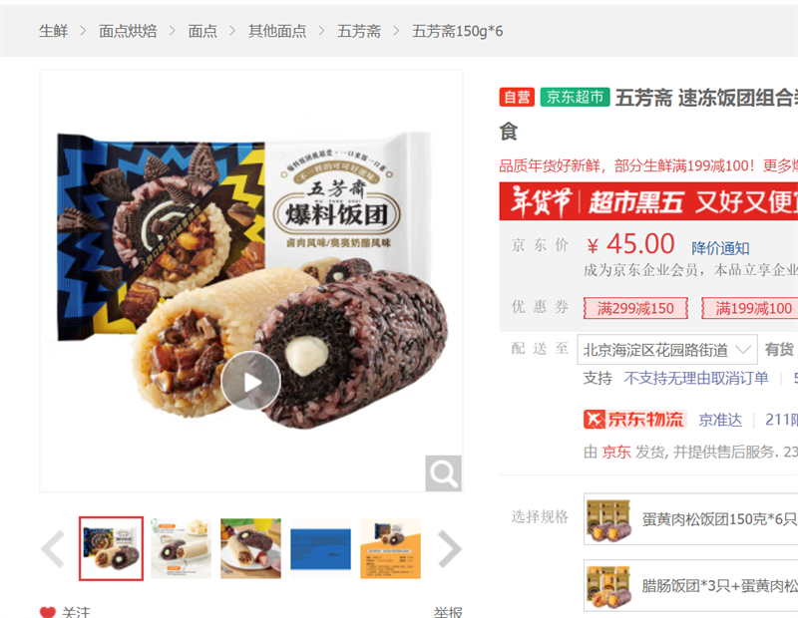
Task: Select the 蛋黄肉松饭团150克*6只 option
Action: (x=690, y=518)
